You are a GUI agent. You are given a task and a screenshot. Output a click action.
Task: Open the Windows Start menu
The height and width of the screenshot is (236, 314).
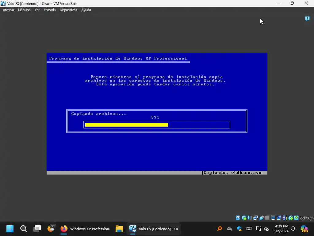(10, 229)
